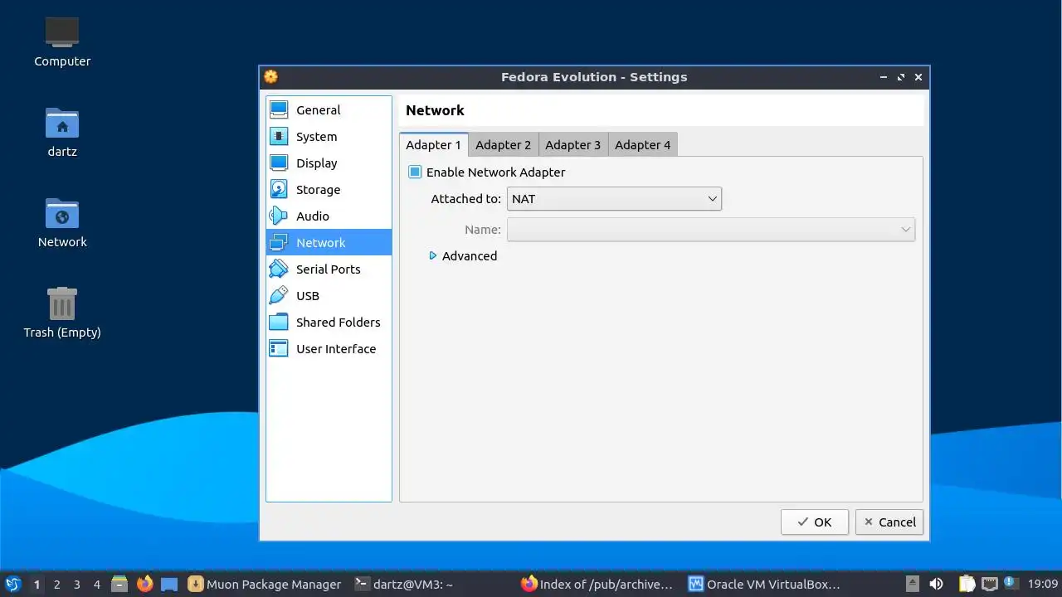The width and height of the screenshot is (1062, 597).
Task: Click the removable media eject tray icon
Action: [x=913, y=584]
